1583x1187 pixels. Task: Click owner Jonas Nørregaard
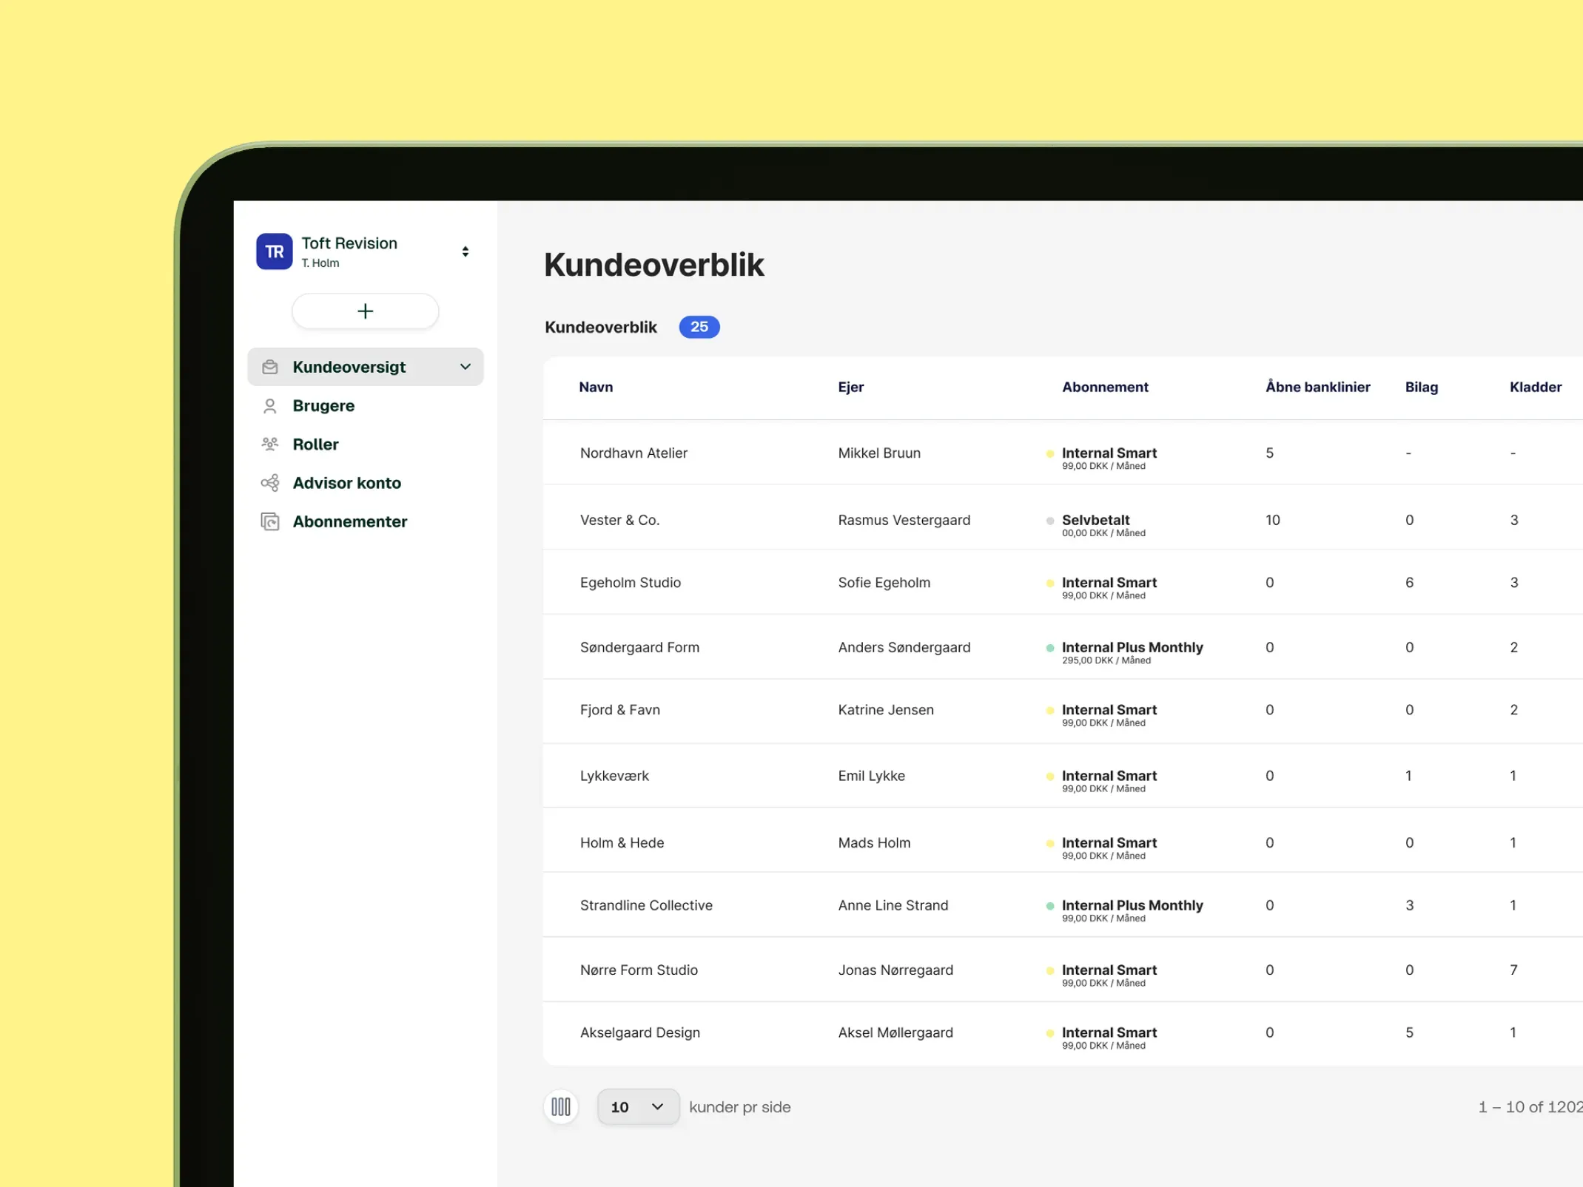895,970
